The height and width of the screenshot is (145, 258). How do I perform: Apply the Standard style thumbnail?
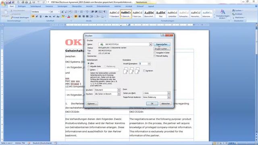pos(114,14)
